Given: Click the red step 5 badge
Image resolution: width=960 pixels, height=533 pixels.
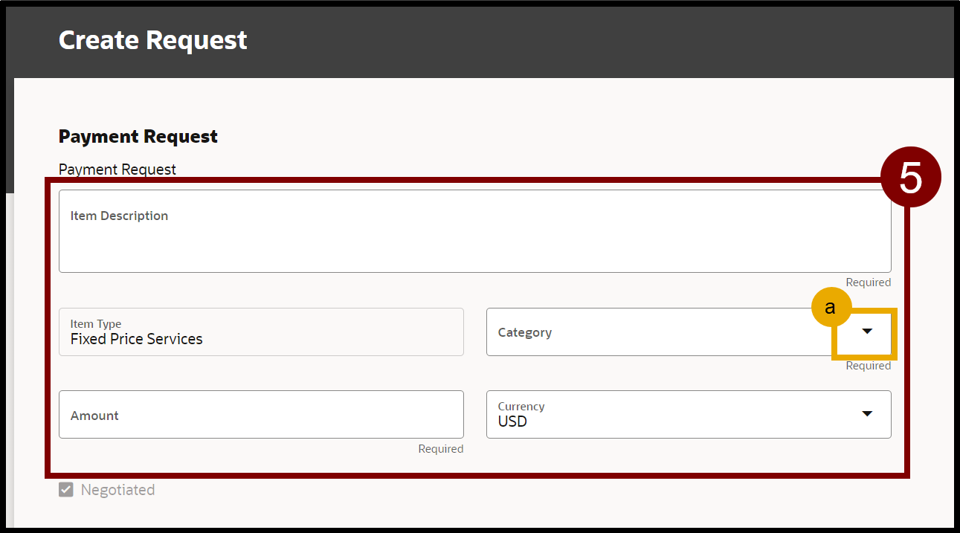Looking at the screenshot, I should pyautogui.click(x=910, y=178).
